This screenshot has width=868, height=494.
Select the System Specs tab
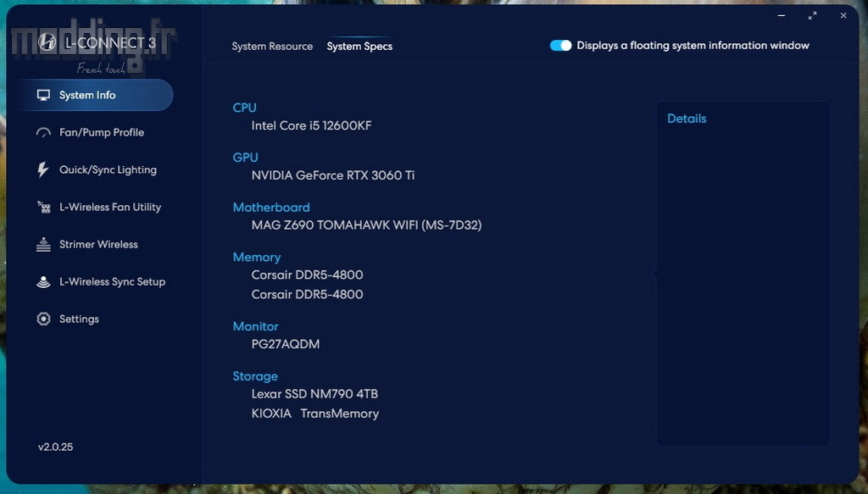[359, 47]
